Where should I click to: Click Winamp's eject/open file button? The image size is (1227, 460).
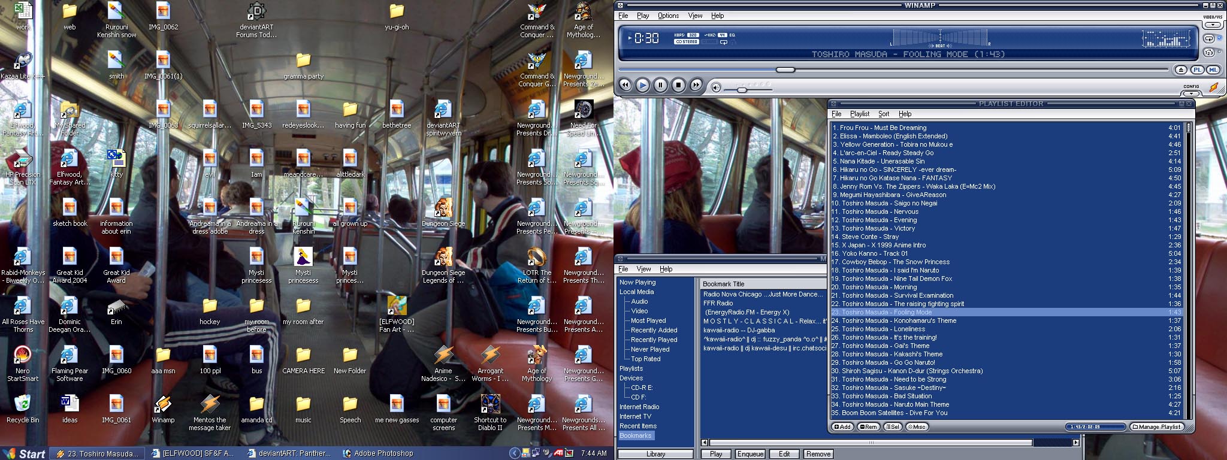[x=1181, y=70]
